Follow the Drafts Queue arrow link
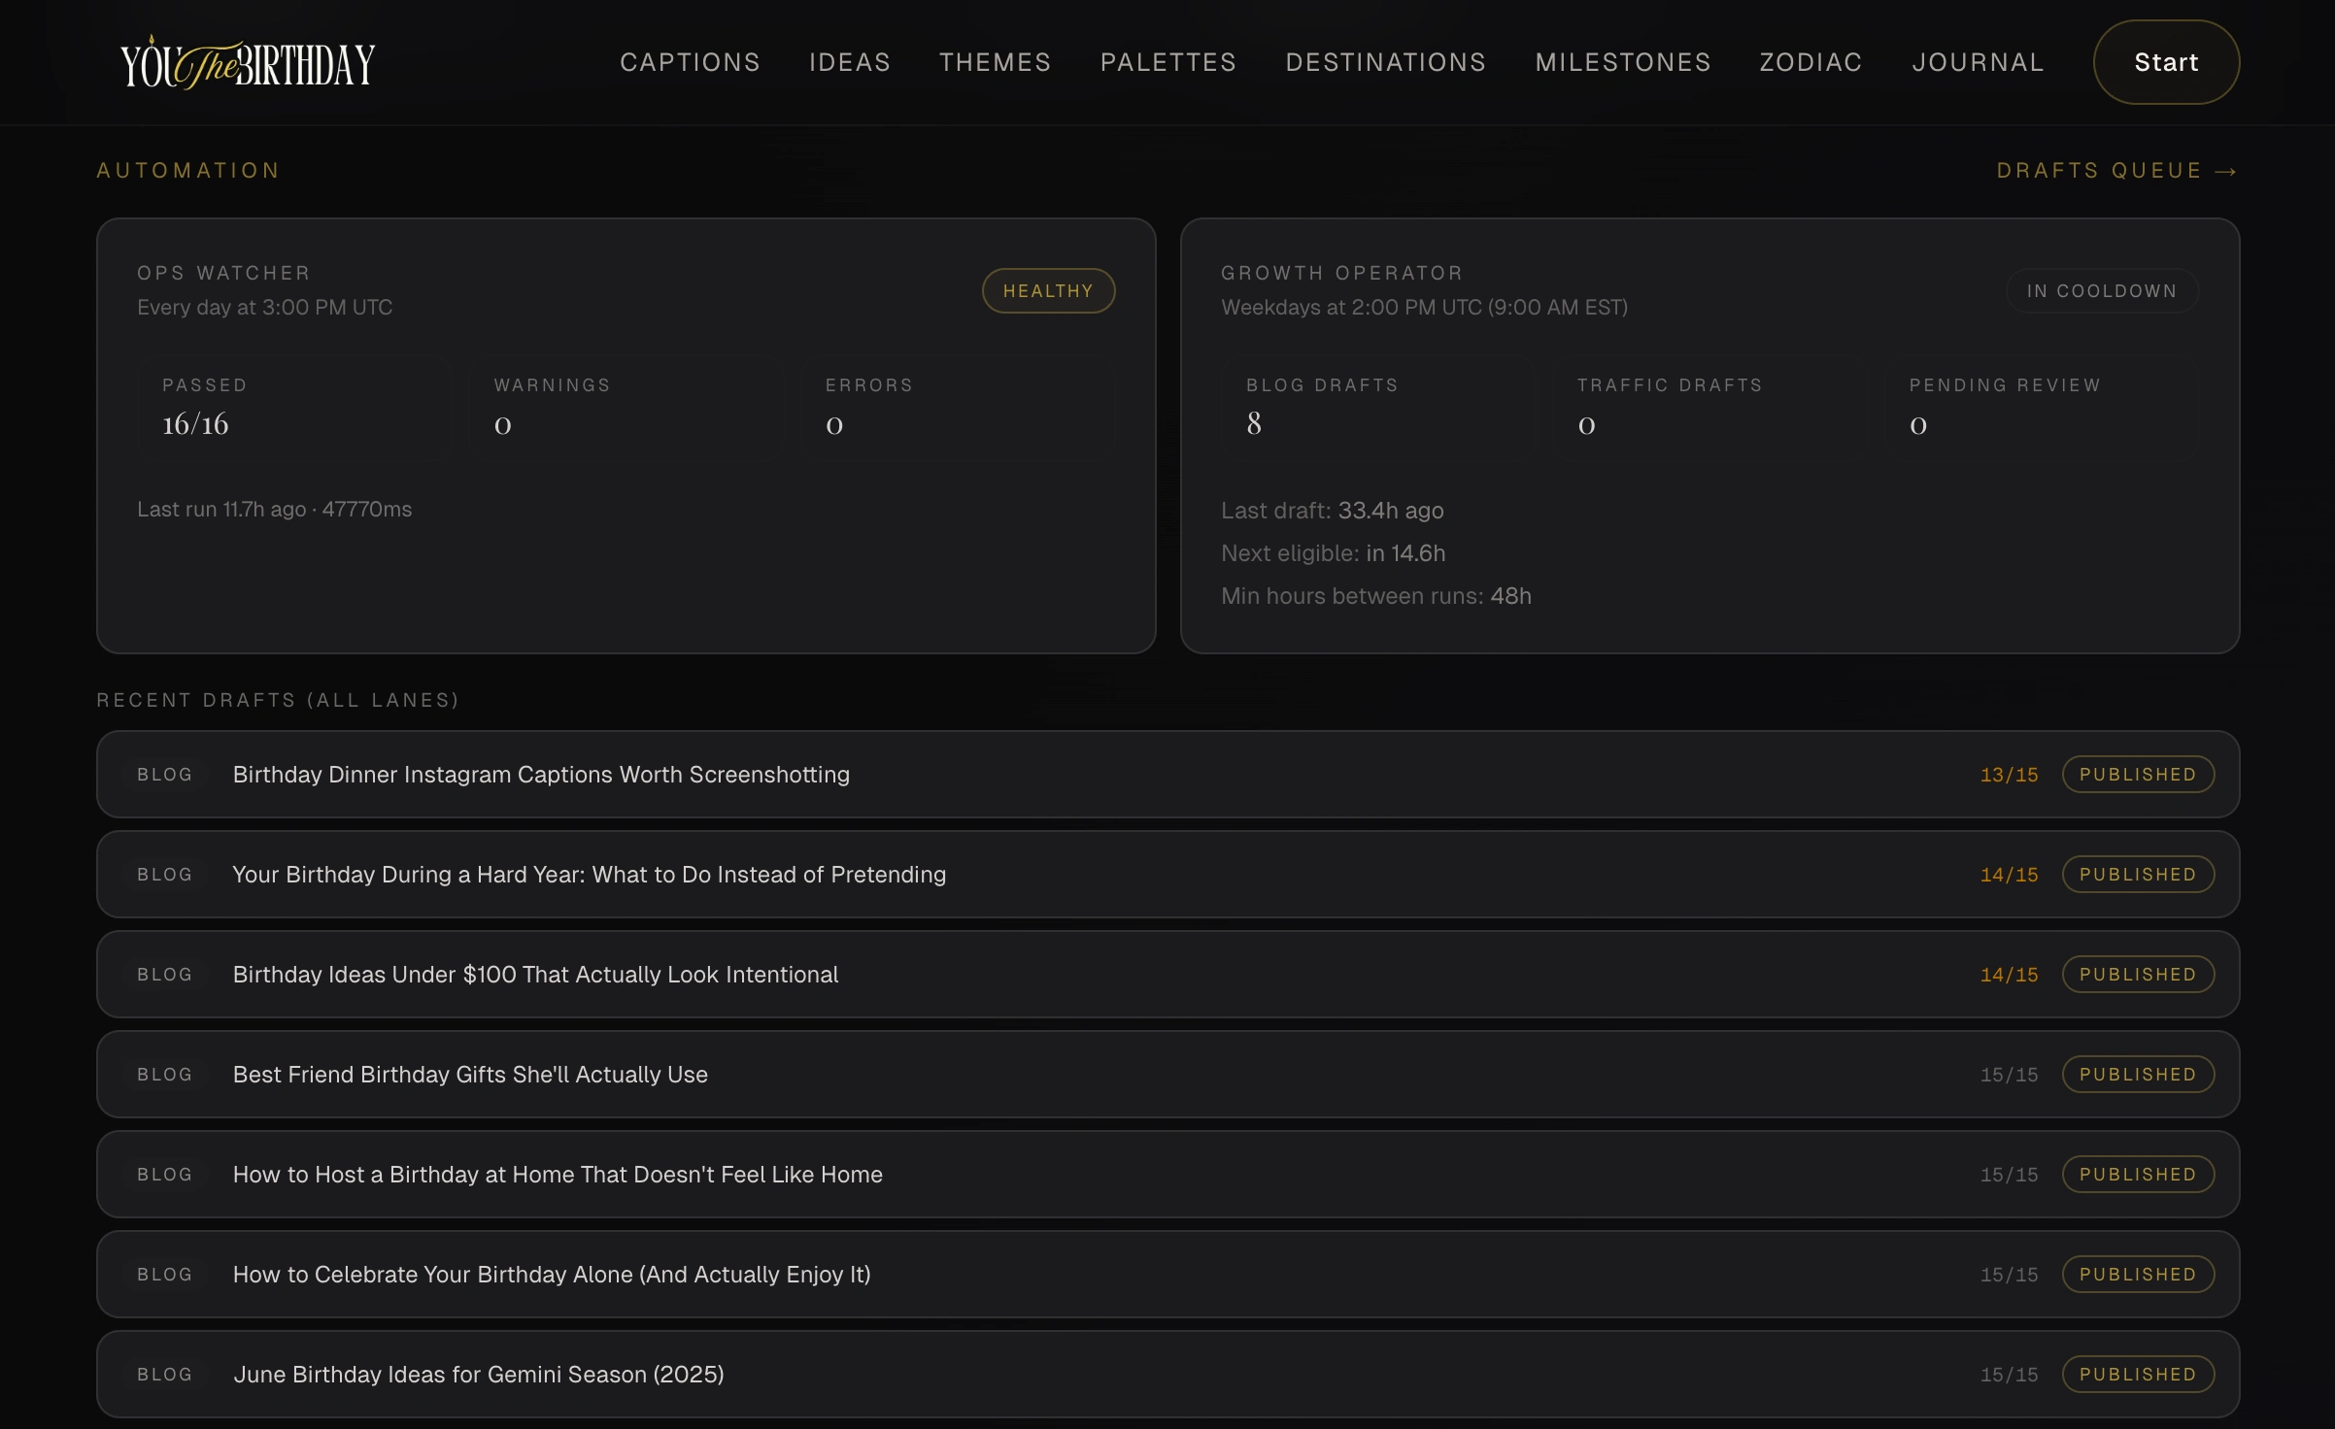Image resolution: width=2335 pixels, height=1429 pixels. click(x=2116, y=171)
